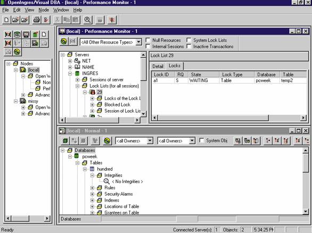
Task: Click the red-arrow icon in main toolbar
Action: click(112, 20)
